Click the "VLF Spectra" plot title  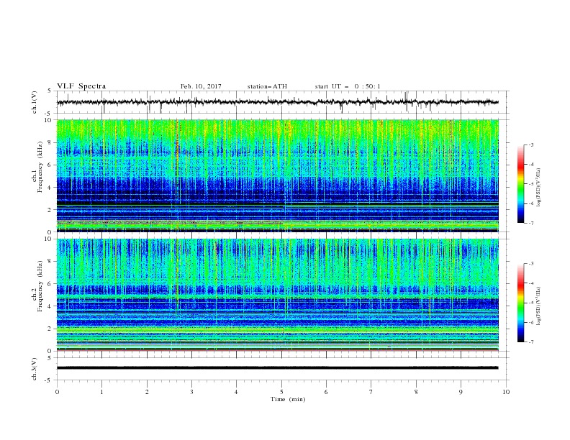pos(81,86)
